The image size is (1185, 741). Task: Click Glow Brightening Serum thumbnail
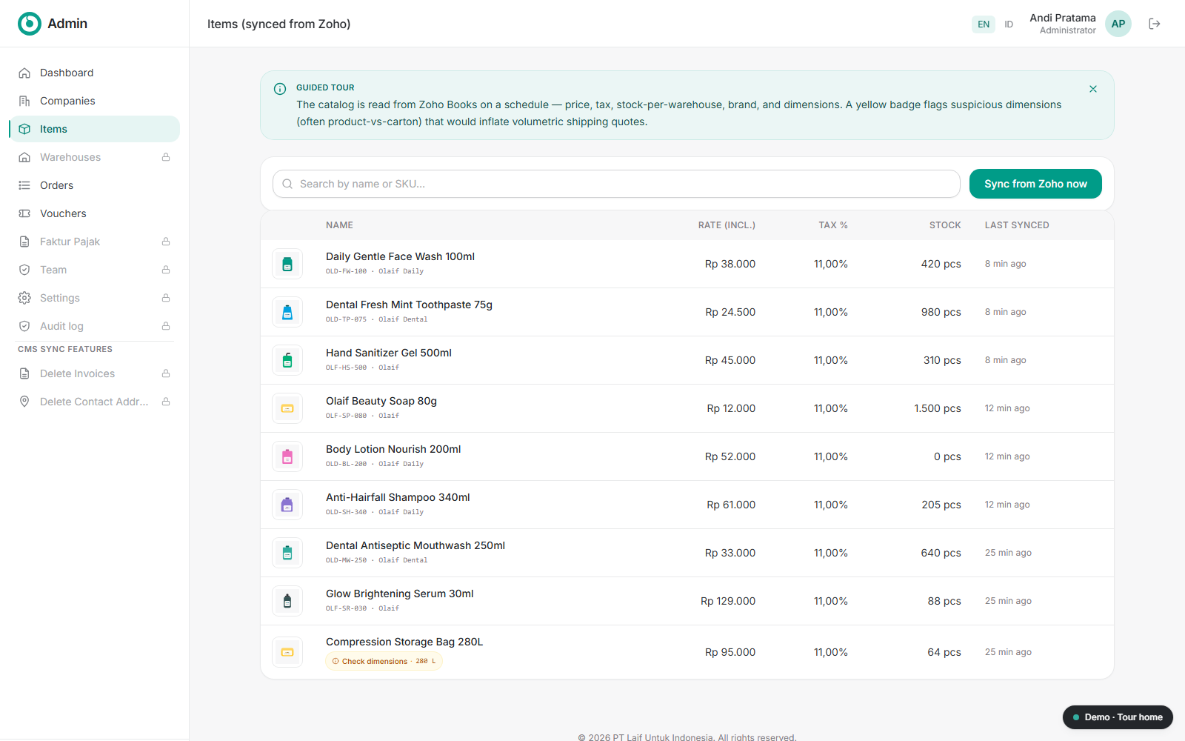coord(287,601)
